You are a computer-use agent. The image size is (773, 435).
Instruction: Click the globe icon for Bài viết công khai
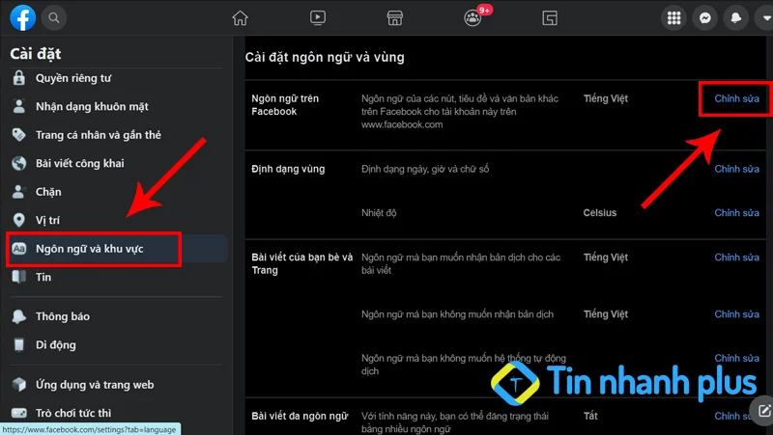click(x=18, y=163)
